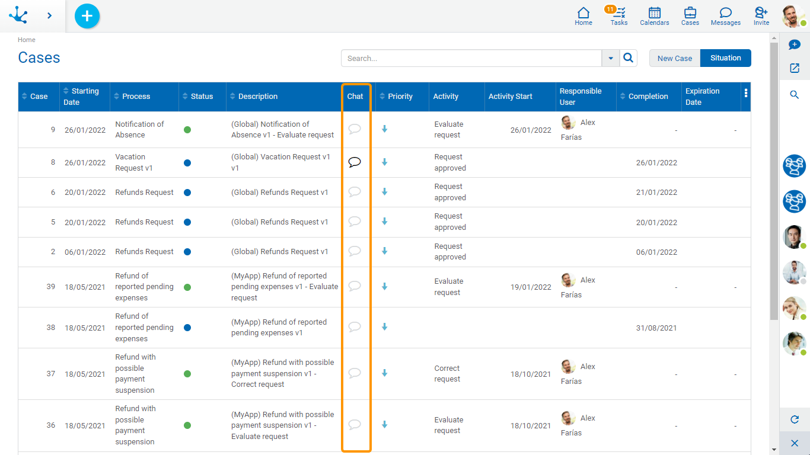Click the Chat column header
The height and width of the screenshot is (455, 810).
pyautogui.click(x=355, y=97)
